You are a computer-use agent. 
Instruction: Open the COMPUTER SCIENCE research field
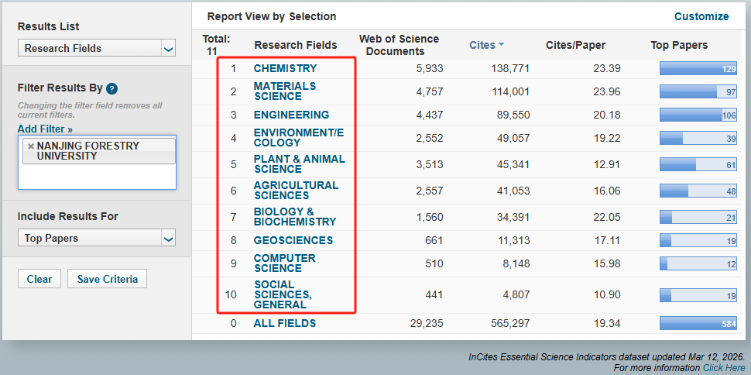tap(284, 263)
